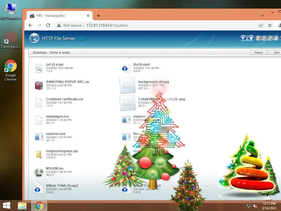Click the Select button
This screenshot has width=281, height=211.
pos(258,52)
